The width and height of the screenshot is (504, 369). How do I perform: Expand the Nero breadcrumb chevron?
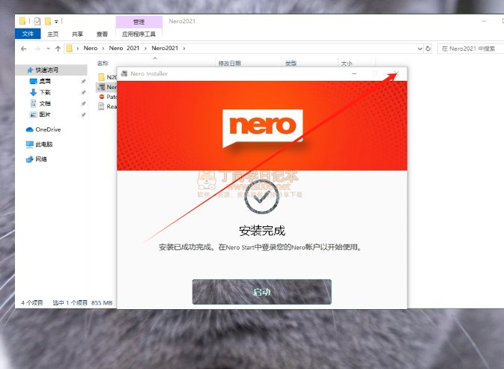(x=103, y=49)
